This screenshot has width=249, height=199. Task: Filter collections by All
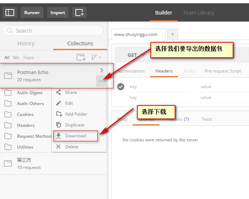(x=7, y=58)
